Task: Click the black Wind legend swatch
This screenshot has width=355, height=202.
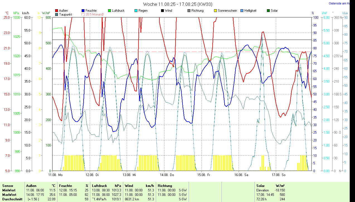Action: [x=162, y=11]
